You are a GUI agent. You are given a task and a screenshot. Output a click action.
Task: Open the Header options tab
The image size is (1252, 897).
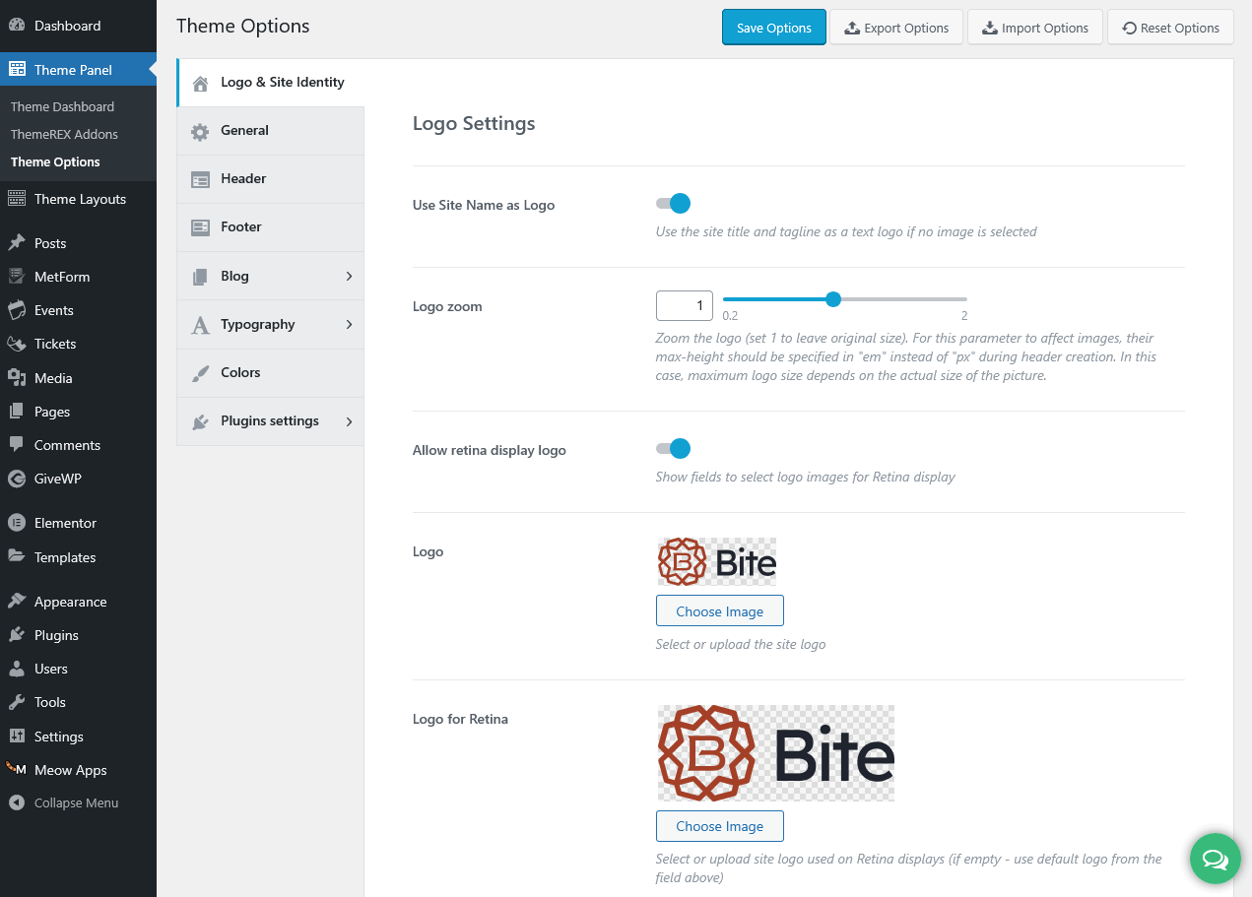(x=271, y=179)
